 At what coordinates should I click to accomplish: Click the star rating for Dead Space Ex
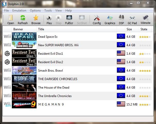tap(145, 37)
